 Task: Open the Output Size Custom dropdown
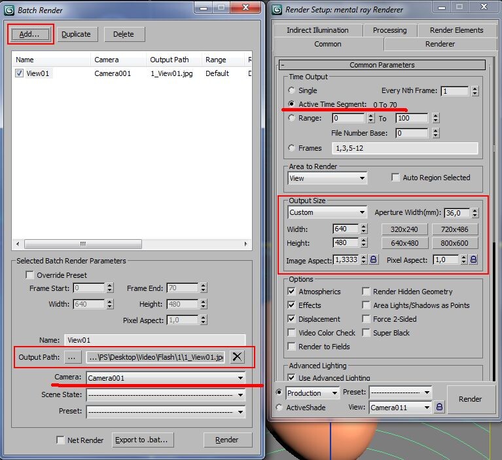pyautogui.click(x=327, y=212)
